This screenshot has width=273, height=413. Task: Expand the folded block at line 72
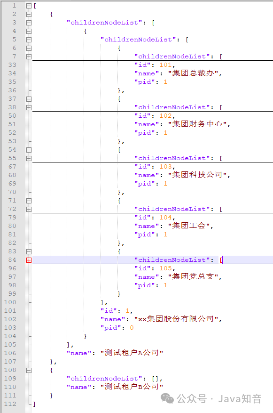coord(29,209)
